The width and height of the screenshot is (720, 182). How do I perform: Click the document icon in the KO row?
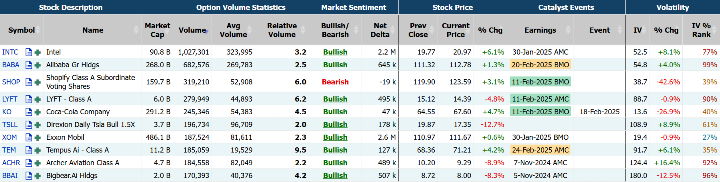tap(28, 112)
